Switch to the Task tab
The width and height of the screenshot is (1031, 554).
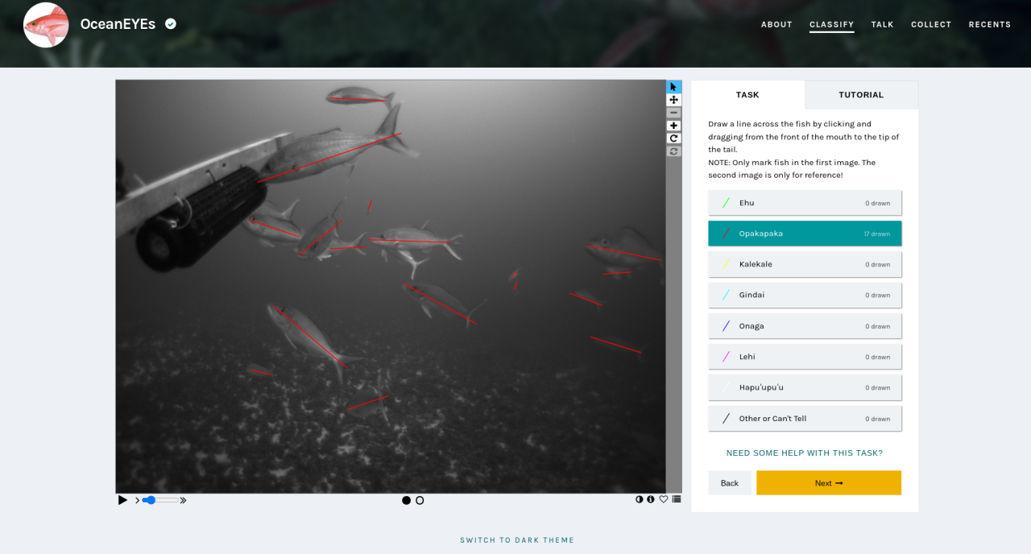[747, 94]
